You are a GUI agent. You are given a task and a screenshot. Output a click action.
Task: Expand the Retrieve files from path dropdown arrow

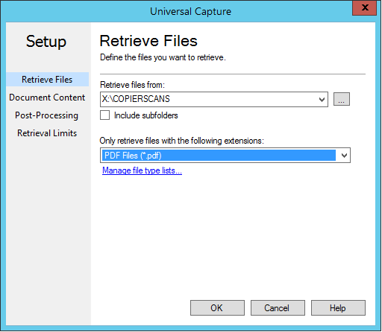pyautogui.click(x=322, y=100)
